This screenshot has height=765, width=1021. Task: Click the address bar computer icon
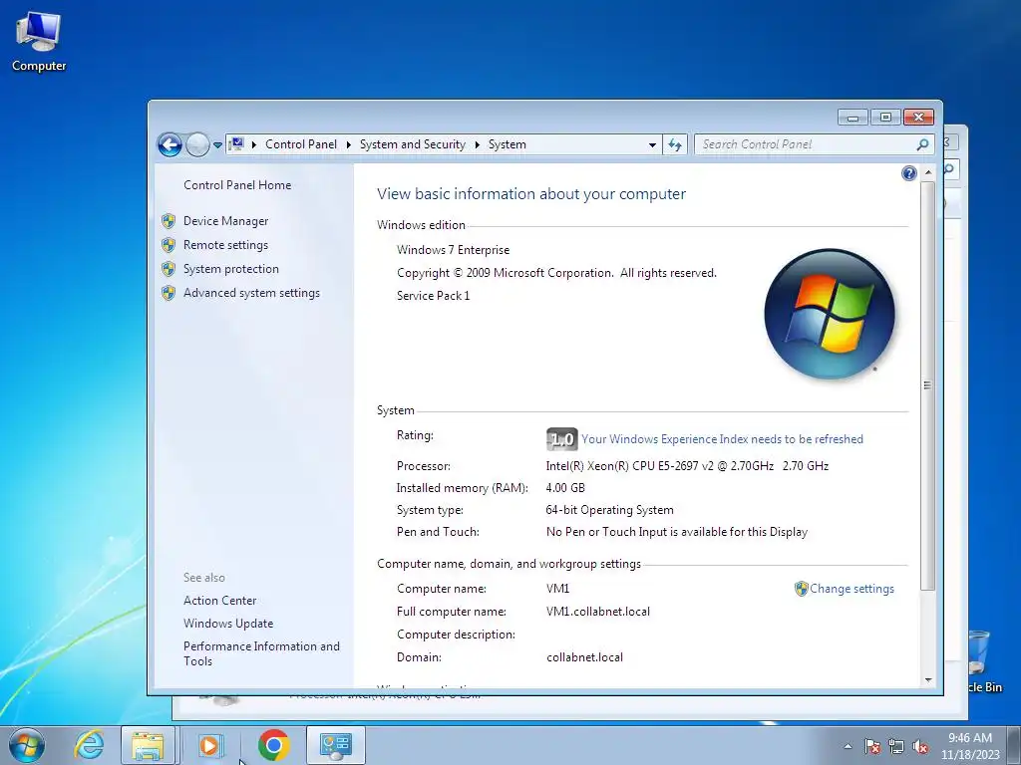tap(237, 143)
